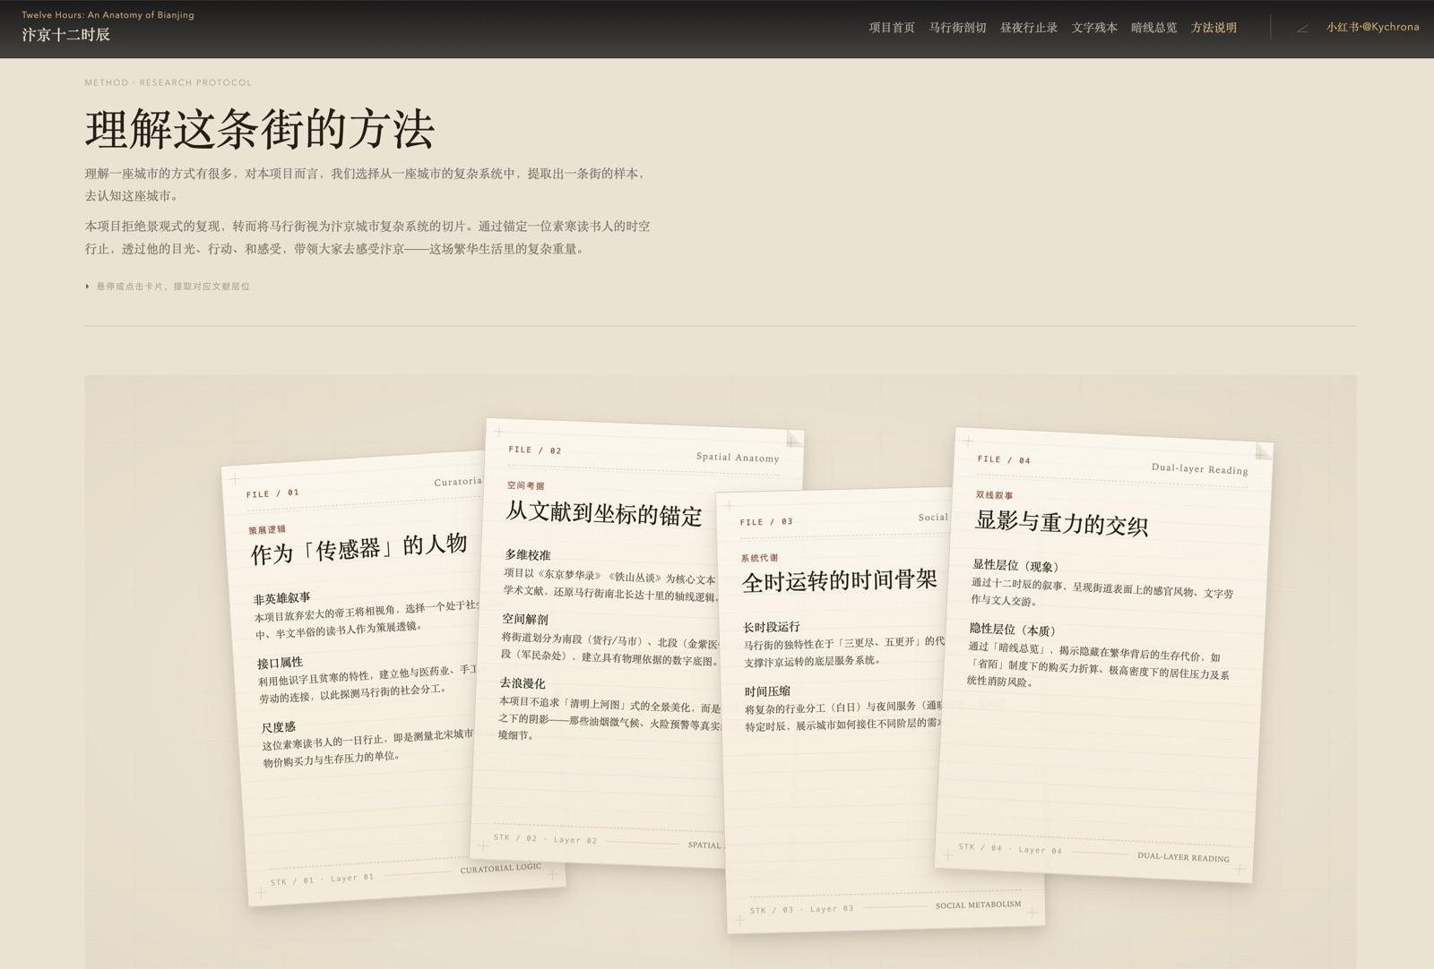Screen dimensions: 1434x969
Task: Click the Dual-layer Reading caption at card top
Action: (x=1199, y=468)
